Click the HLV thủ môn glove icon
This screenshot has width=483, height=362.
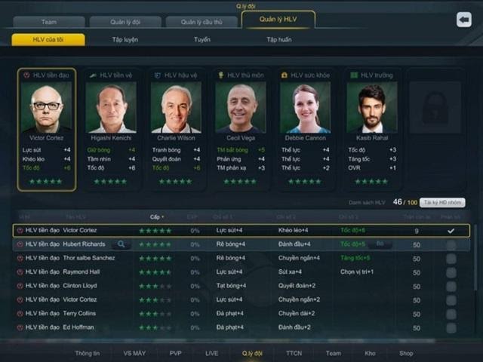pyautogui.click(x=221, y=75)
